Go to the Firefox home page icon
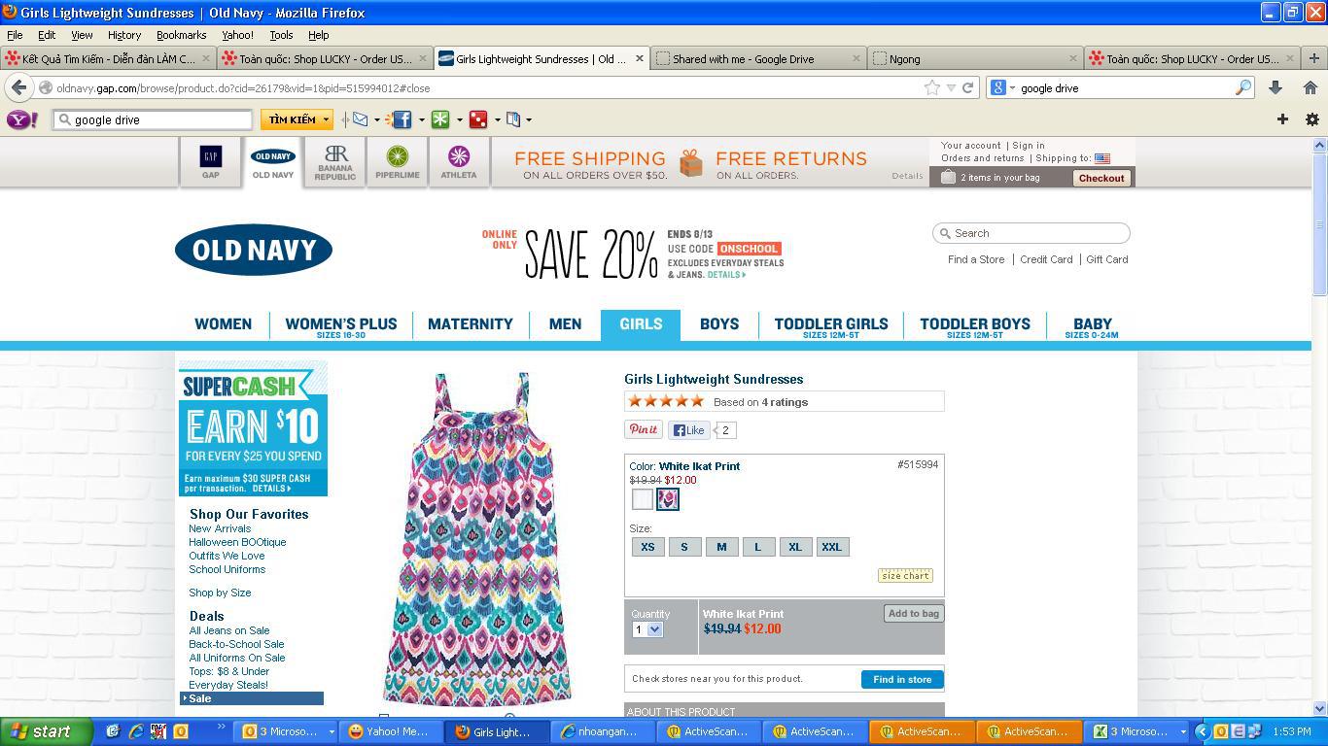This screenshot has height=746, width=1328. point(1311,87)
